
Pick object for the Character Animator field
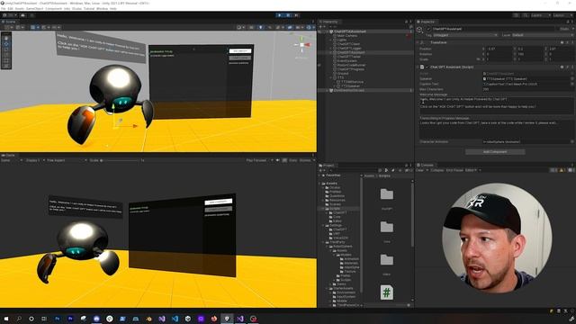tap(572, 142)
